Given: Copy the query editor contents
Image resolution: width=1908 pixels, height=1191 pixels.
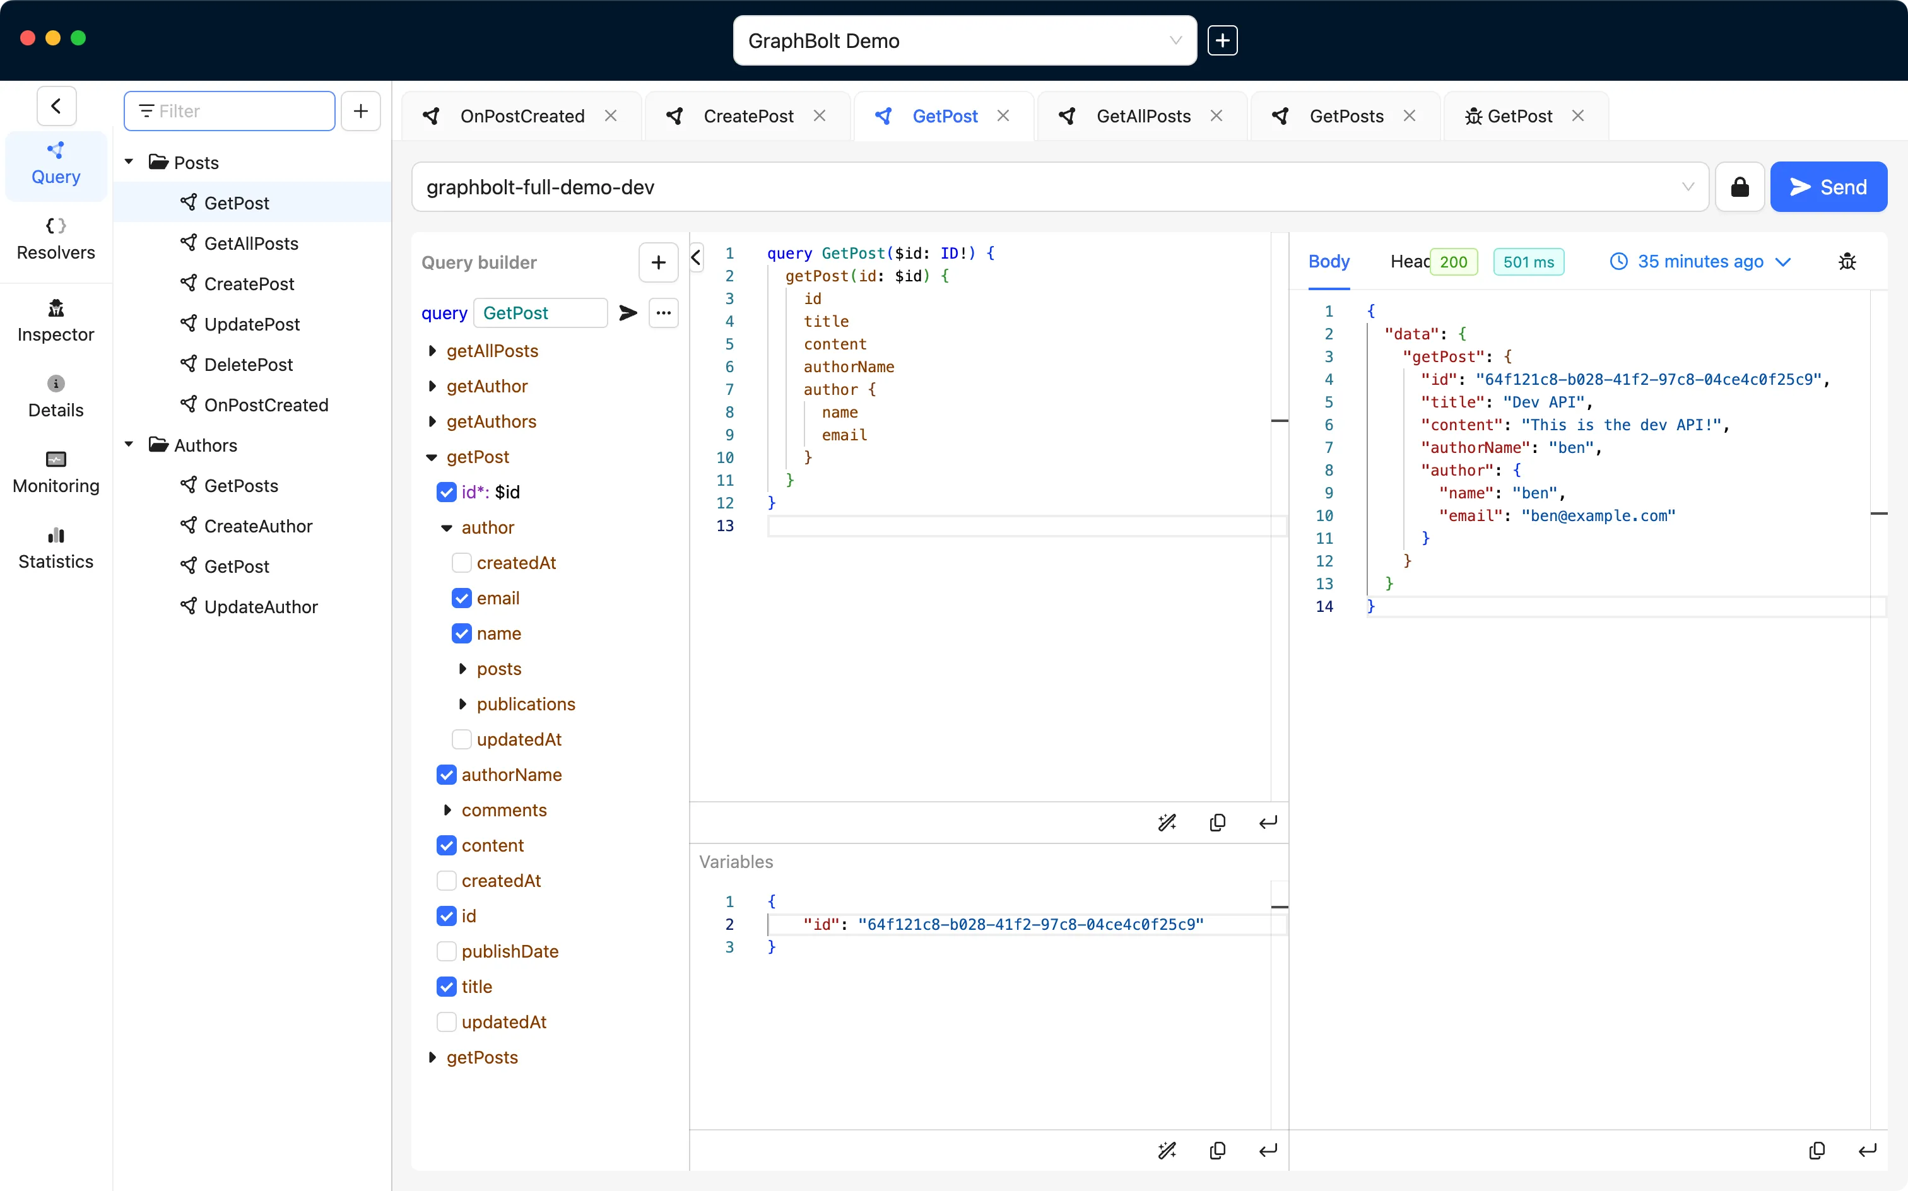Looking at the screenshot, I should [1217, 823].
